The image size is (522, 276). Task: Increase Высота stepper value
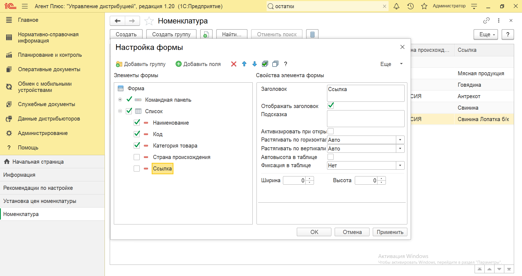coord(381,179)
